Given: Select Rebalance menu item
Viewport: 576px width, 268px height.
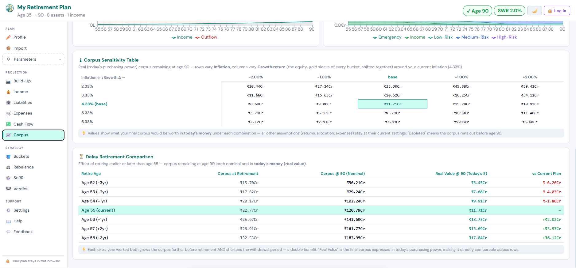Looking at the screenshot, I should click(33, 167).
